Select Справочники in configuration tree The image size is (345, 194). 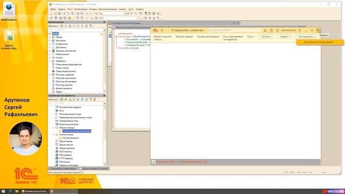click(61, 44)
